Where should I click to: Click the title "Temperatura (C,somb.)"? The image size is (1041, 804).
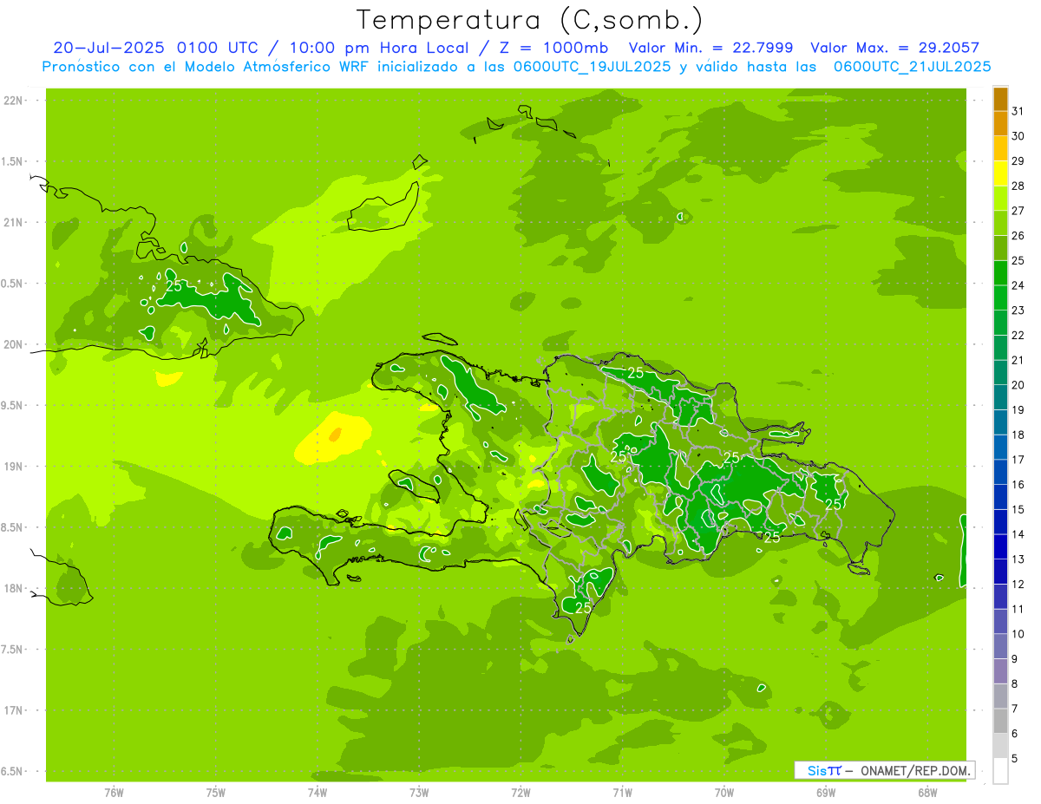[530, 20]
